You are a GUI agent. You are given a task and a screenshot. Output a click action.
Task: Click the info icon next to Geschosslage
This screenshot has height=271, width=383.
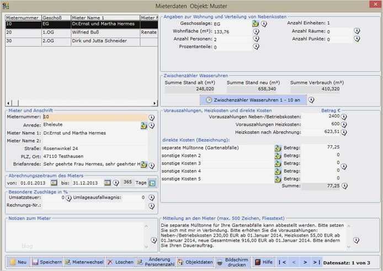(x=264, y=24)
